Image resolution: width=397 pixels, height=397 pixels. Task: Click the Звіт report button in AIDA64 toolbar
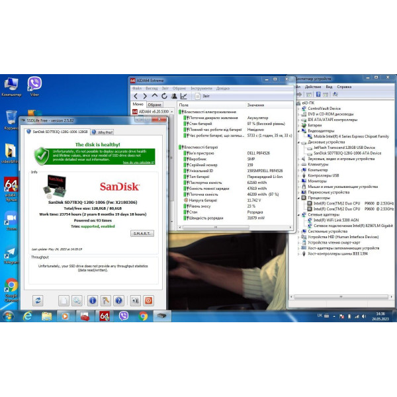(x=202, y=96)
